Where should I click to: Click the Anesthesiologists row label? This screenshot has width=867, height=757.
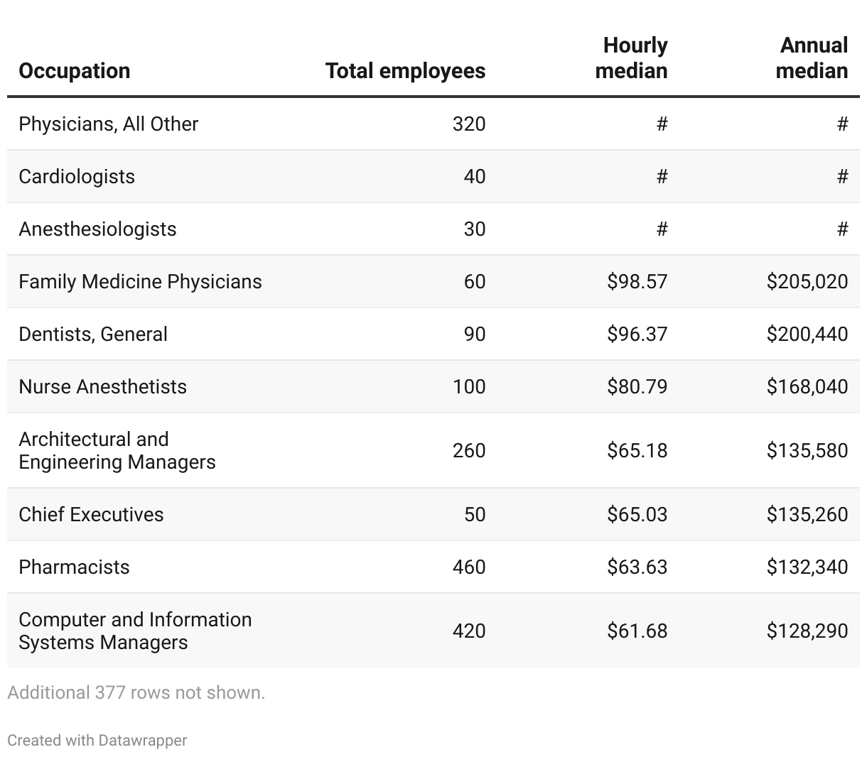(97, 229)
